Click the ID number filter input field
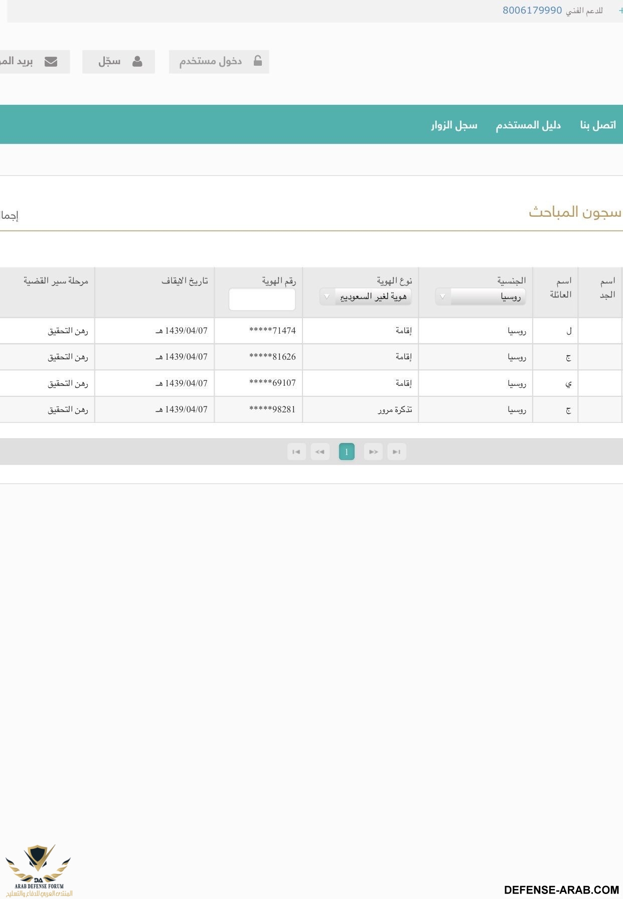This screenshot has width=623, height=899. coord(262,299)
